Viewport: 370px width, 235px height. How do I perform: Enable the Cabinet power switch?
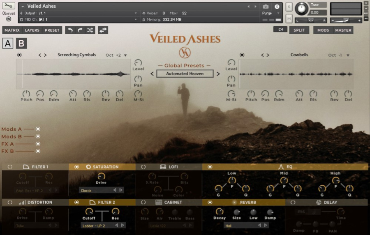pos(143,202)
